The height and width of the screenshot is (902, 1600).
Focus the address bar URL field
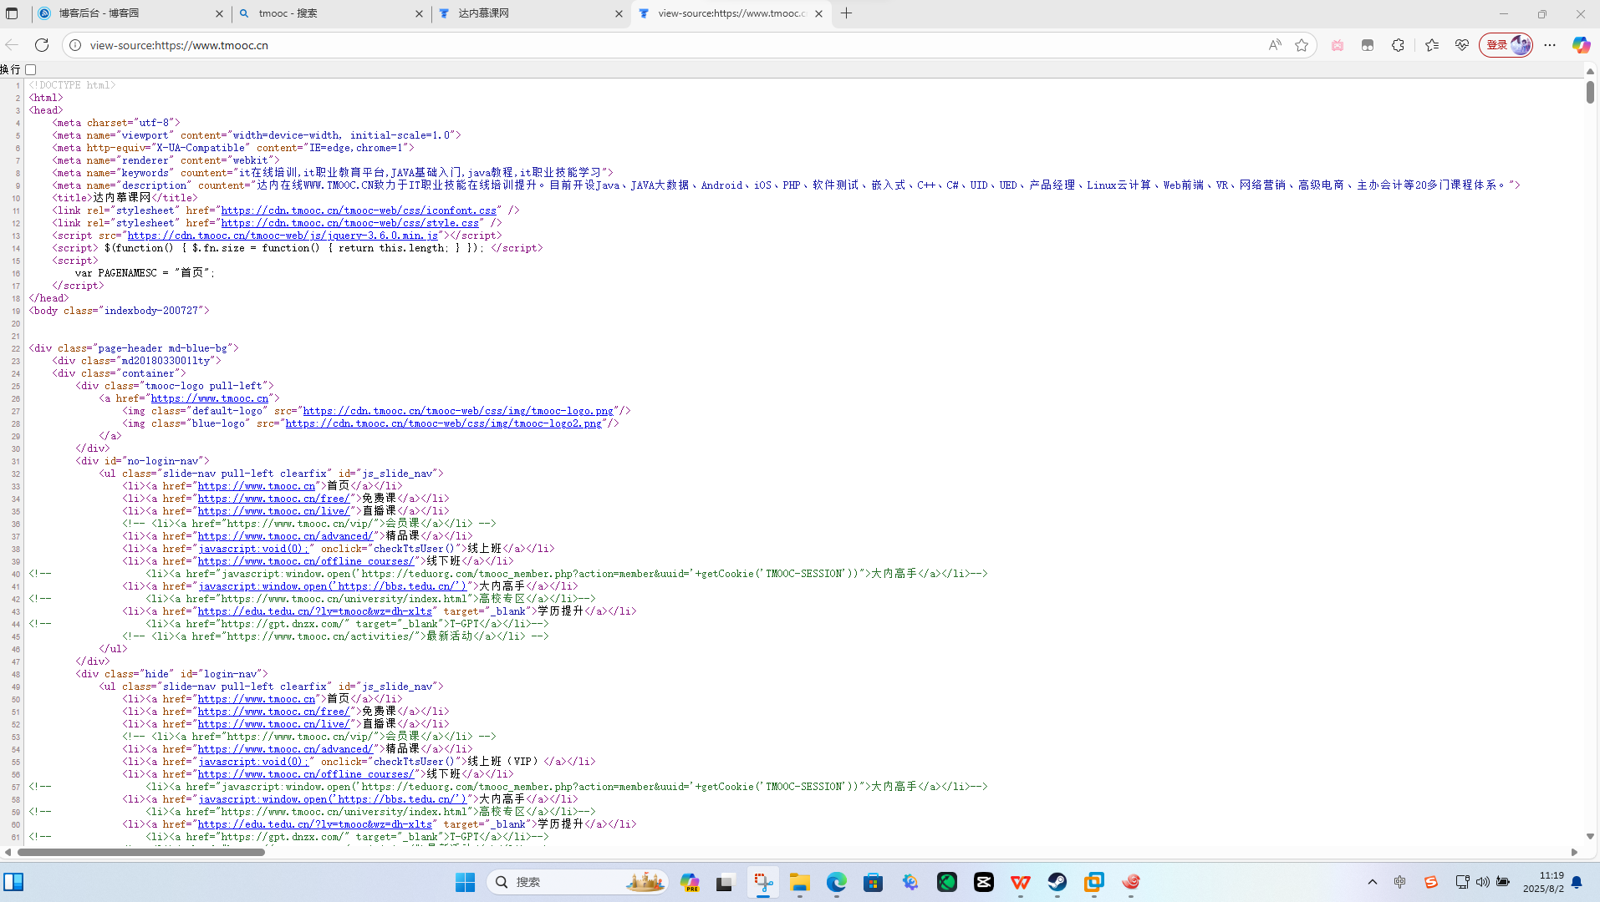pyautogui.click(x=669, y=45)
